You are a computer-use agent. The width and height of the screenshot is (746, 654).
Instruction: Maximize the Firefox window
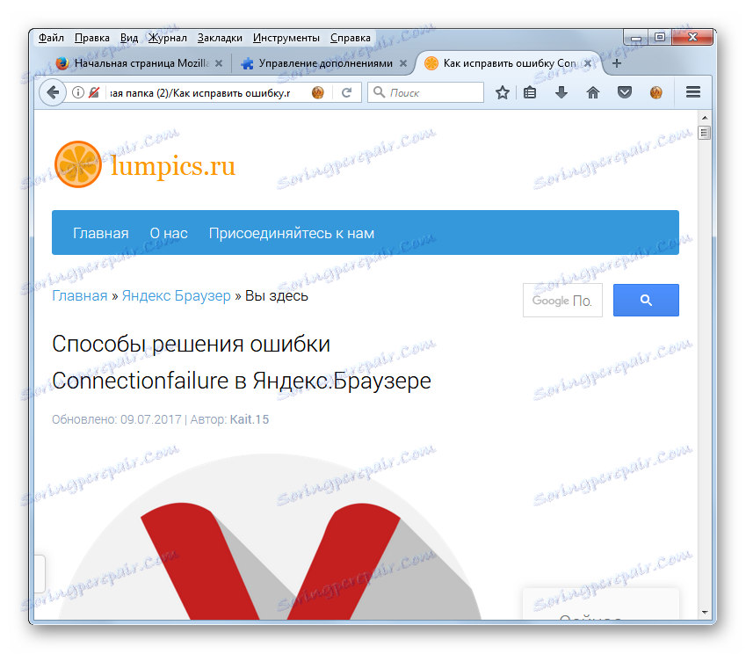pos(660,37)
